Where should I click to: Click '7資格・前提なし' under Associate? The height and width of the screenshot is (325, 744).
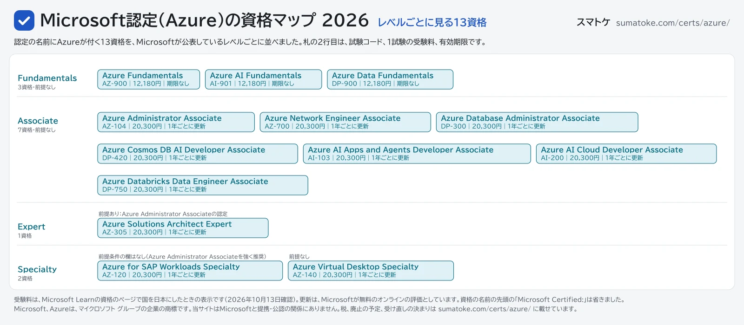point(37,130)
